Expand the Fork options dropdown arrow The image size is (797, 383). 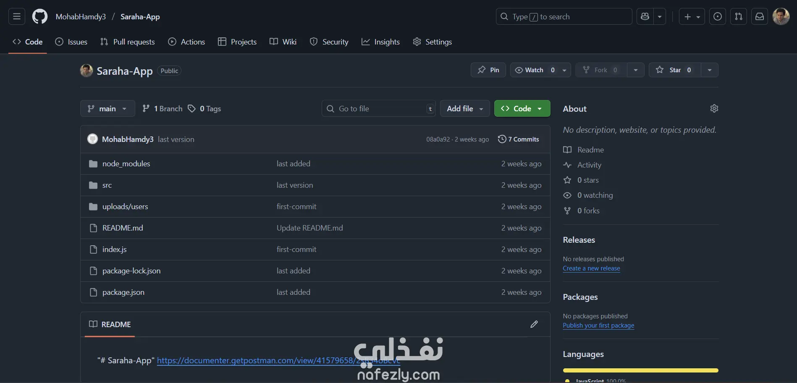636,70
